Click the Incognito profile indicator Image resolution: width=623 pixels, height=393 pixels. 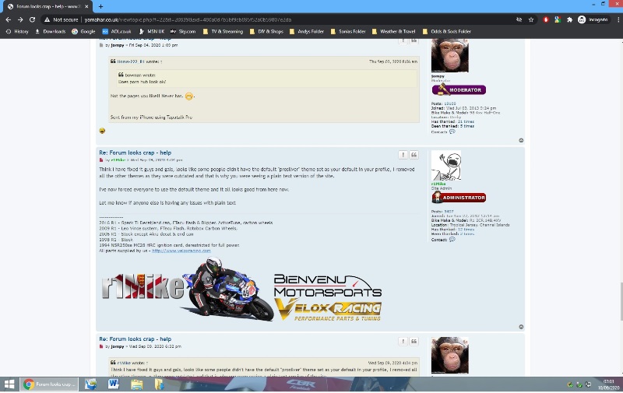[x=593, y=19]
